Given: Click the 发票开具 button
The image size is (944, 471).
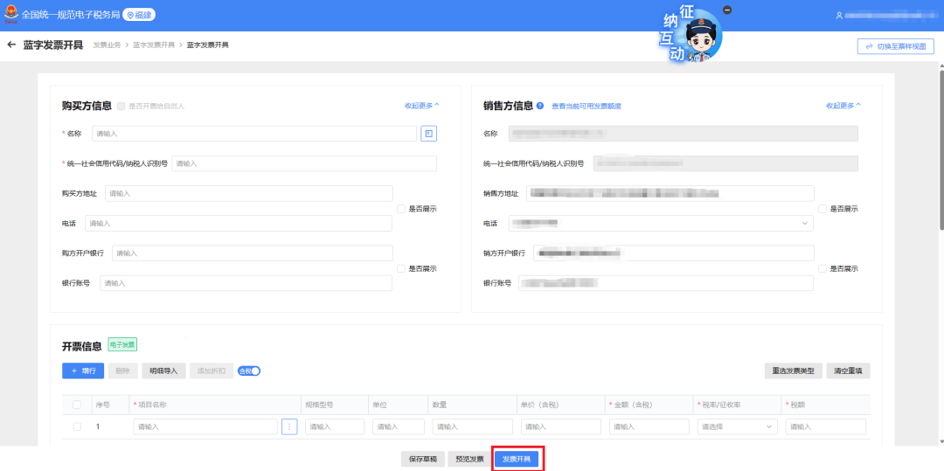Looking at the screenshot, I should (516, 459).
